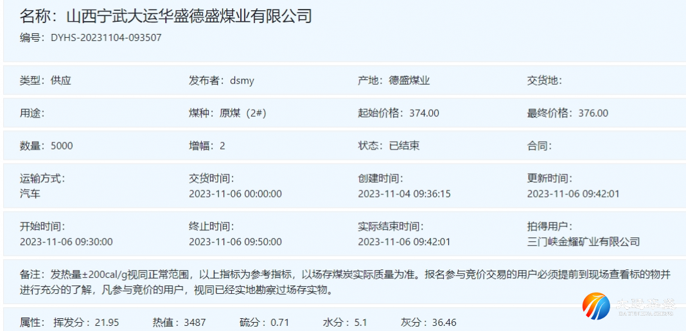686x331 pixels.
Task: Click the winning bidder 三门峡金耀矿业有限公司
Action: 584,241
